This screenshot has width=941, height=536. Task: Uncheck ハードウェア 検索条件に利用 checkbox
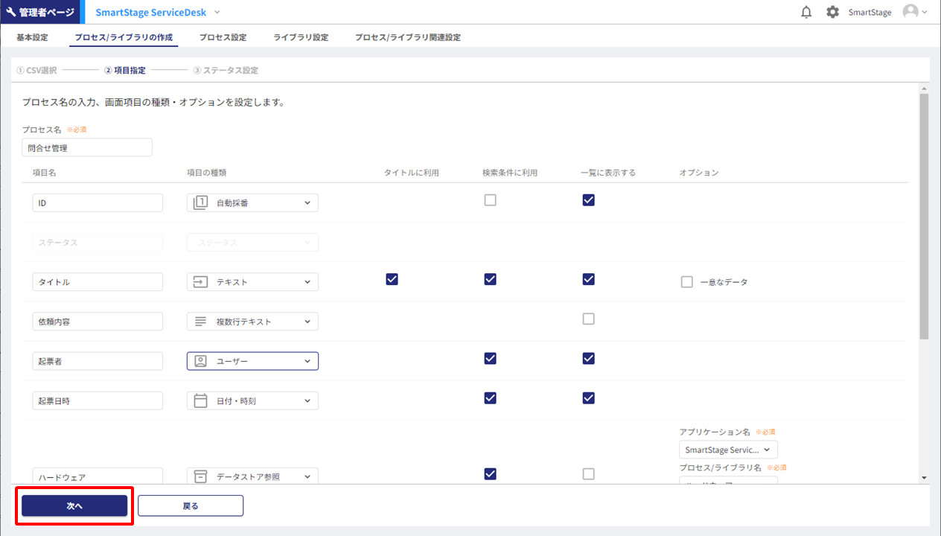pyautogui.click(x=490, y=473)
